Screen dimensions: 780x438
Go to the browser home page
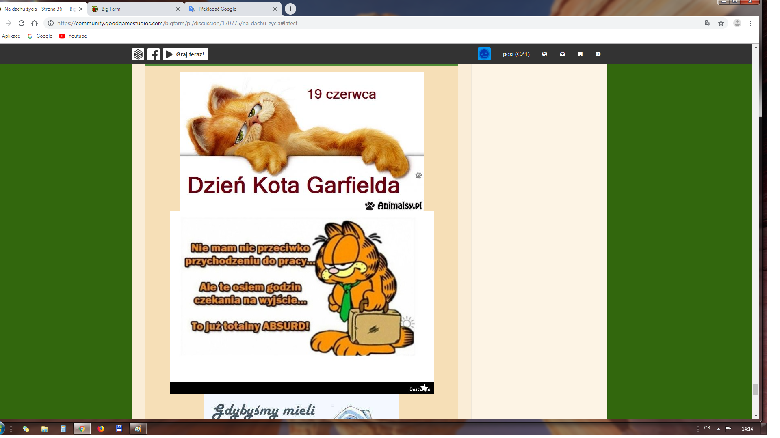(35, 23)
